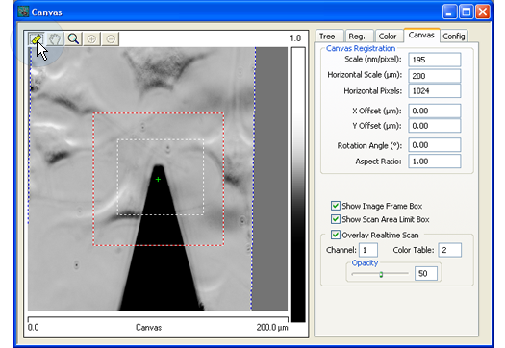Click the Canvas window title icon
Viewport: 505px width, 348px height.
point(23,12)
